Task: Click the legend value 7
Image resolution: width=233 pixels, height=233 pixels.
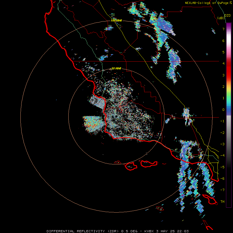Action: [223, 29]
